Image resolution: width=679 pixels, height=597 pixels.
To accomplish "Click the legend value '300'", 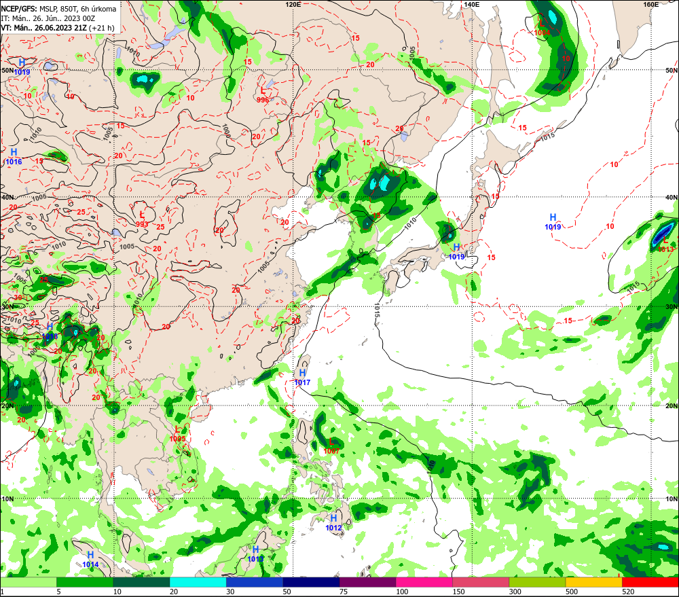I will click(515, 592).
